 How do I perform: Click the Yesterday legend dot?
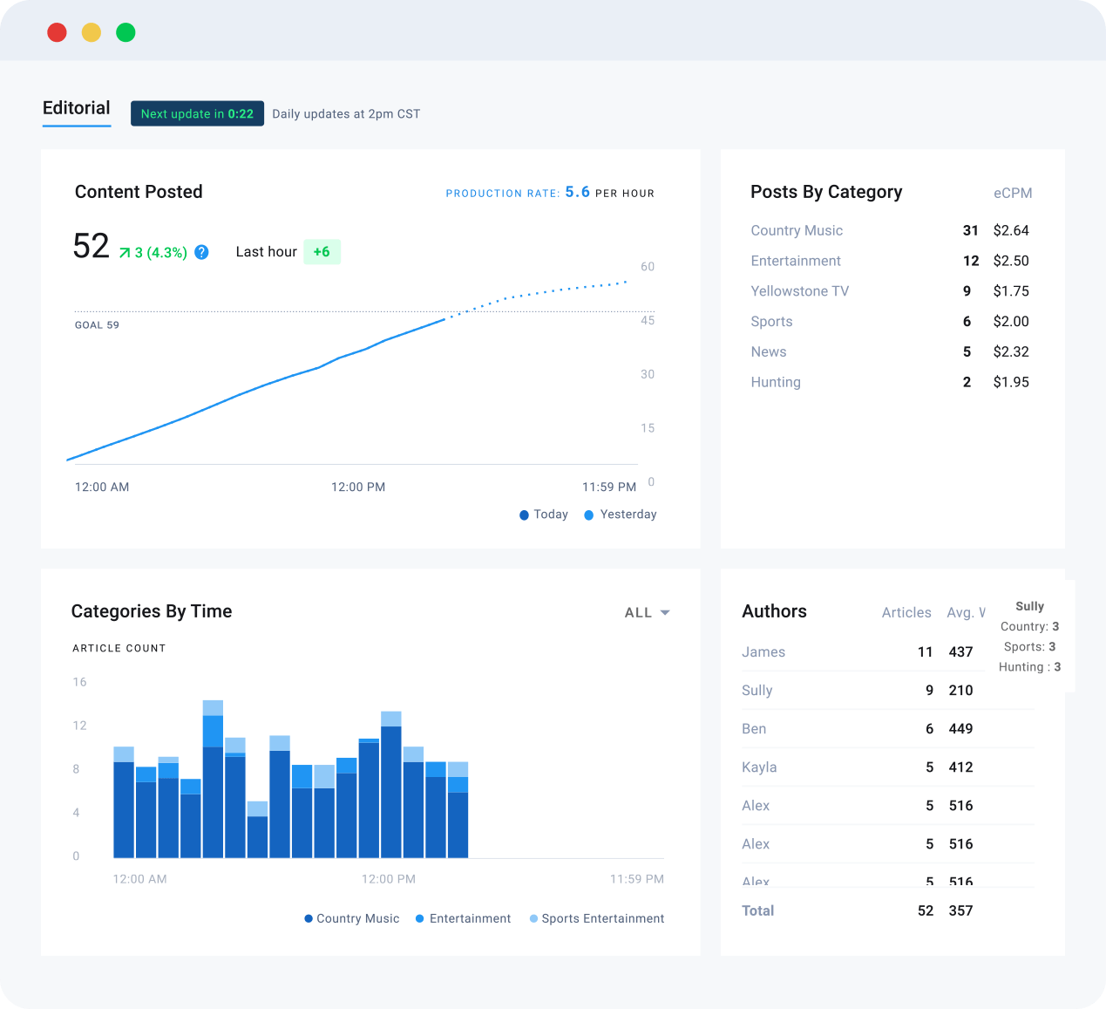589,515
